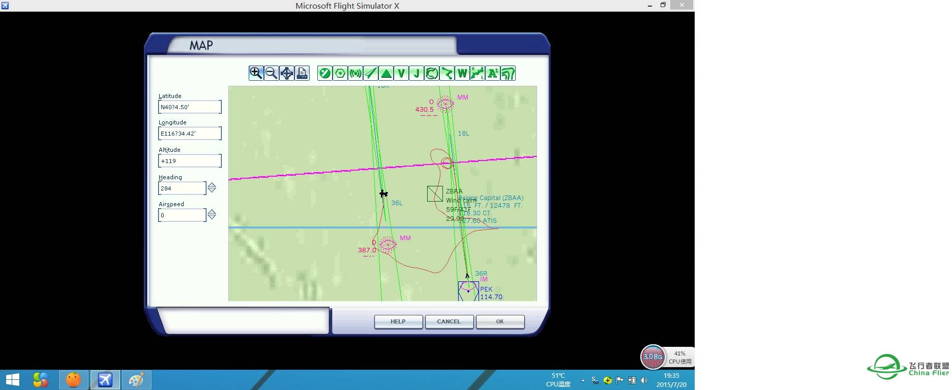Image resolution: width=952 pixels, height=390 pixels.
Task: Print the map with printer icon
Action: [x=302, y=73]
